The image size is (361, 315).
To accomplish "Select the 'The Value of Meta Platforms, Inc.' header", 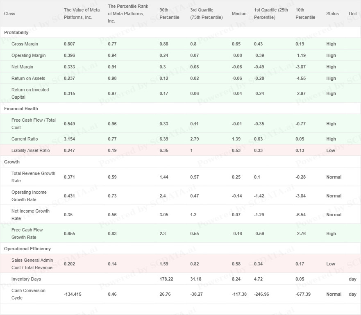I will pyautogui.click(x=82, y=14).
